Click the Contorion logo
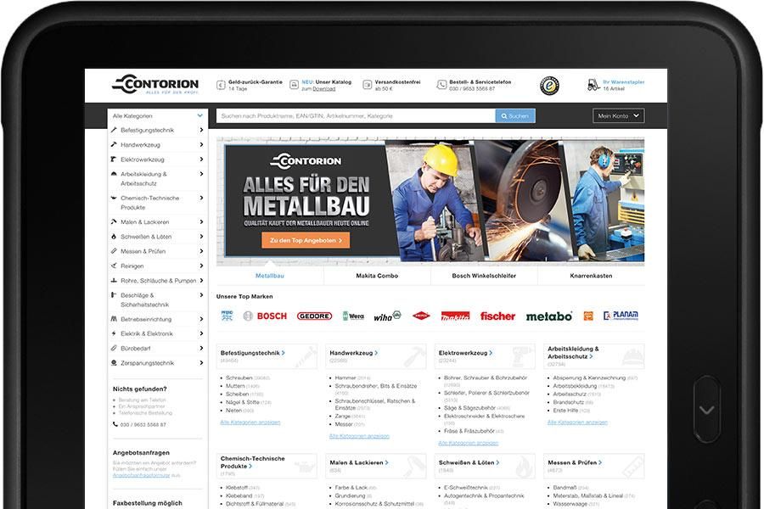This screenshot has height=509, width=764. (x=155, y=81)
